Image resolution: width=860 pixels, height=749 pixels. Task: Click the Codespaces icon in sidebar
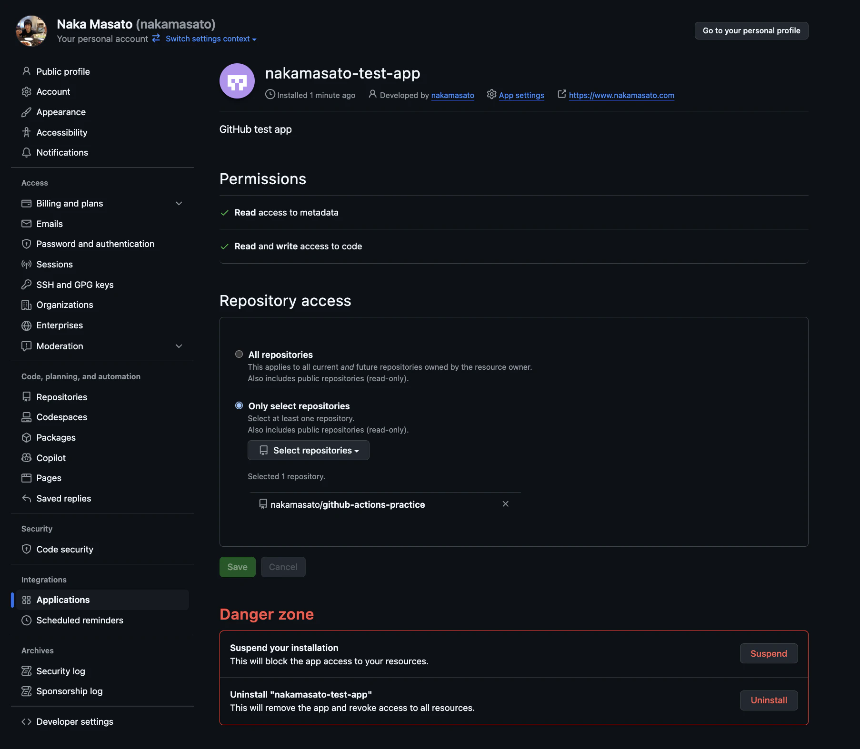(27, 417)
